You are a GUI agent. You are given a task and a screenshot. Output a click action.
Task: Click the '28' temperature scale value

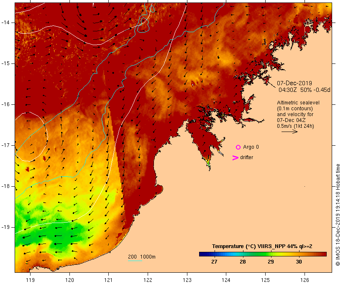(243, 262)
